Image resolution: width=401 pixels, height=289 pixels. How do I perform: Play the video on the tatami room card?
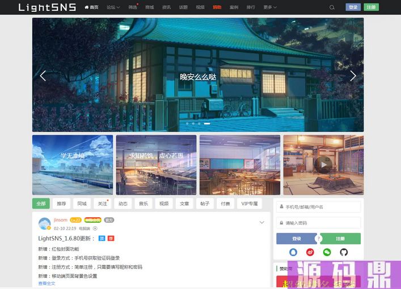coord(323,165)
